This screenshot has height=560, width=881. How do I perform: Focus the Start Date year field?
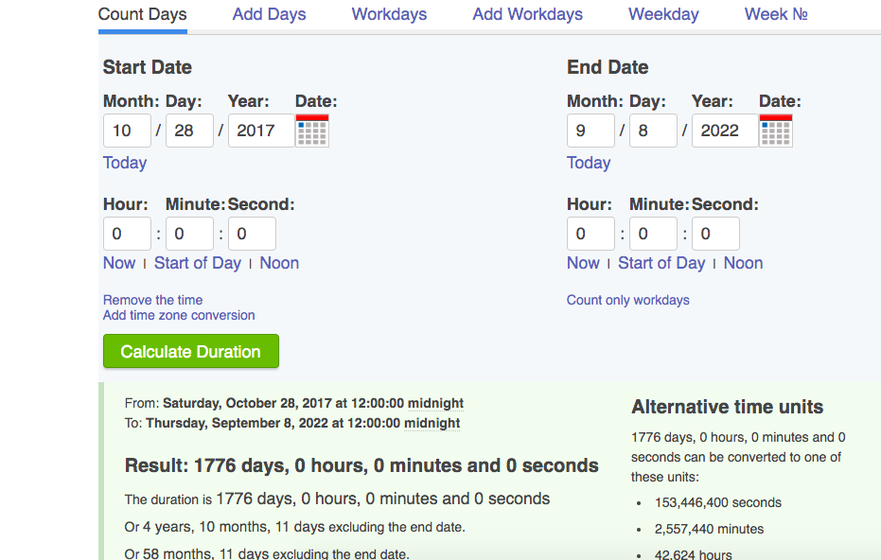tap(261, 131)
